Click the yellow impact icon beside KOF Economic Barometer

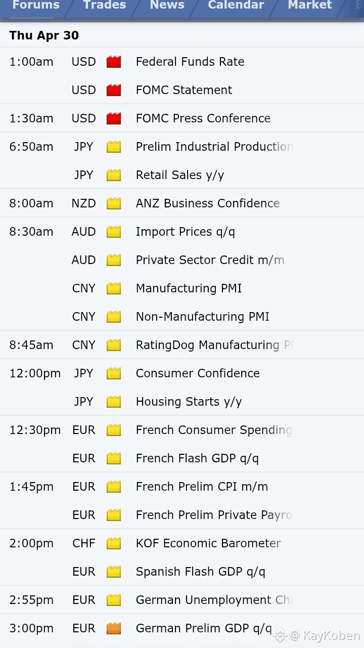click(x=114, y=543)
